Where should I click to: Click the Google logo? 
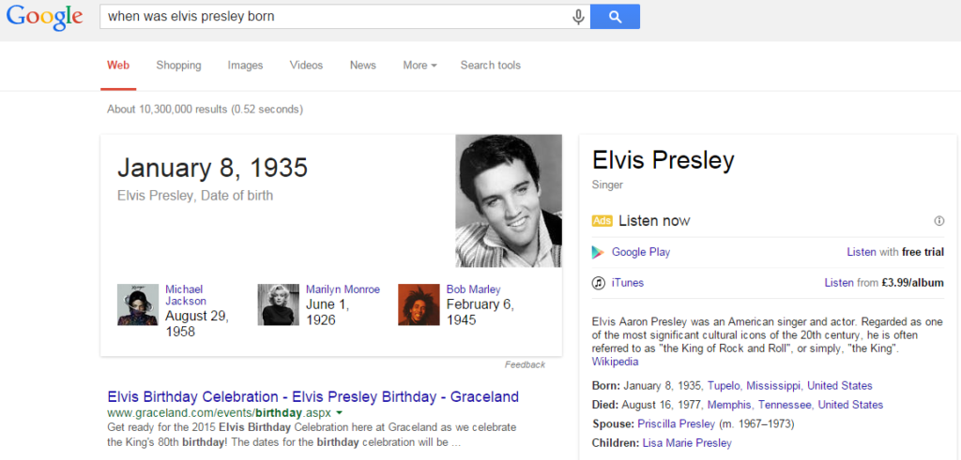(x=45, y=17)
